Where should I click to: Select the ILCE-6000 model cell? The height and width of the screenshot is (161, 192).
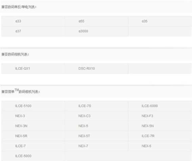(159, 106)
